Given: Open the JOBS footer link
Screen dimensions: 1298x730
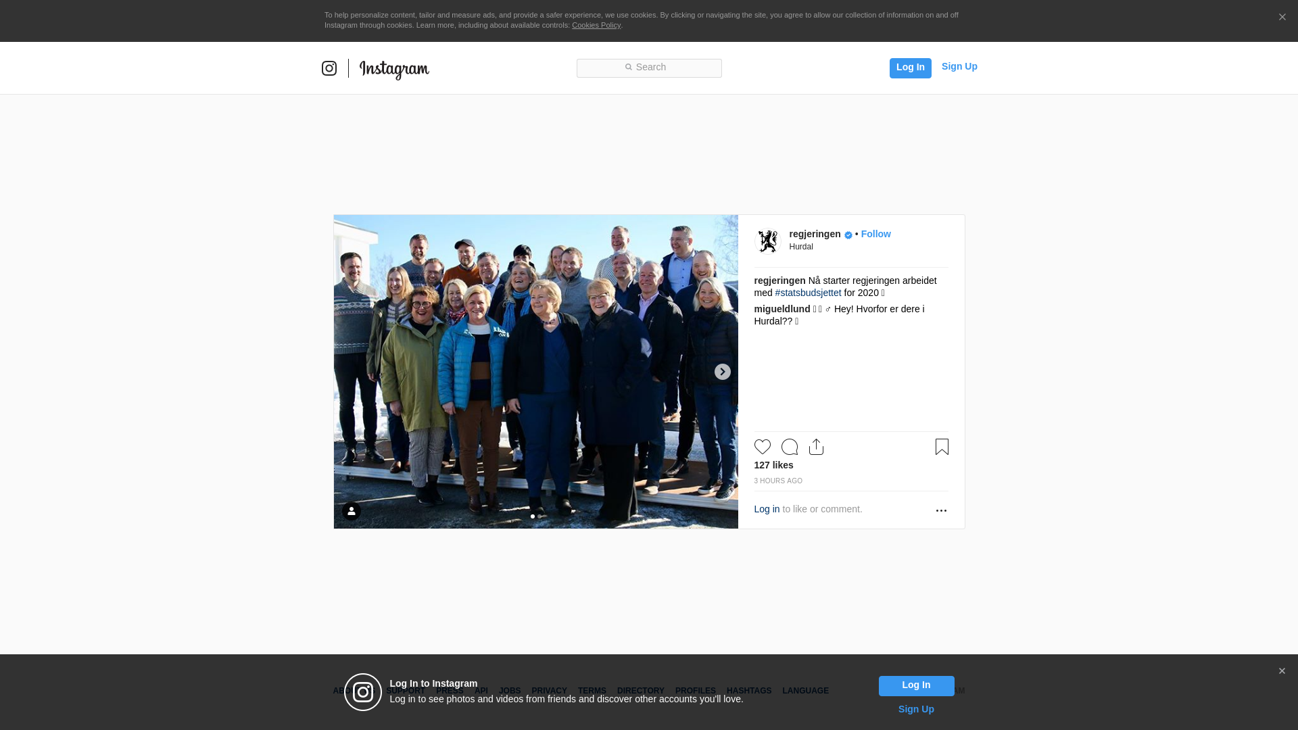Looking at the screenshot, I should [x=510, y=691].
